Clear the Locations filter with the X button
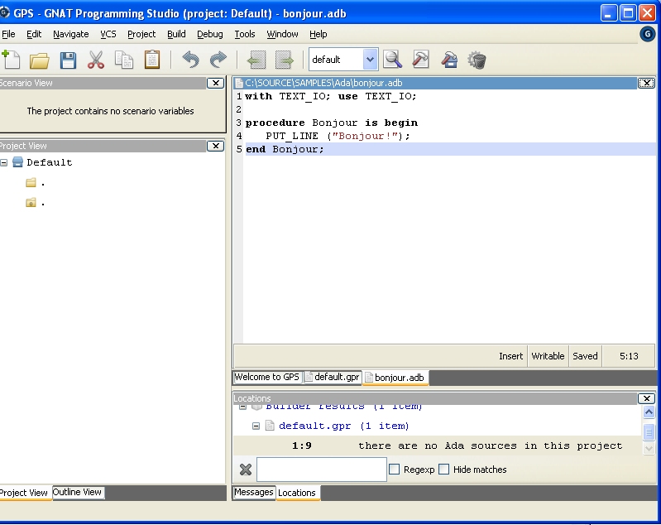This screenshot has width=661, height=525. [245, 470]
